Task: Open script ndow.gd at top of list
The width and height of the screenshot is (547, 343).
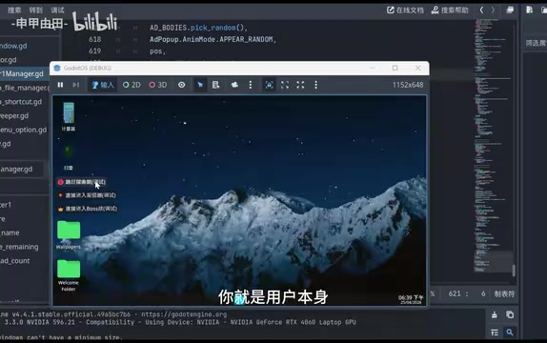Action: point(13,46)
